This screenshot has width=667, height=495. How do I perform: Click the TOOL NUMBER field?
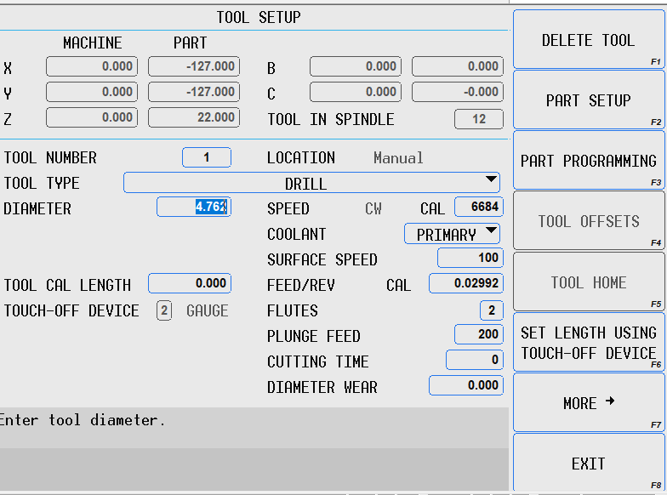207,157
